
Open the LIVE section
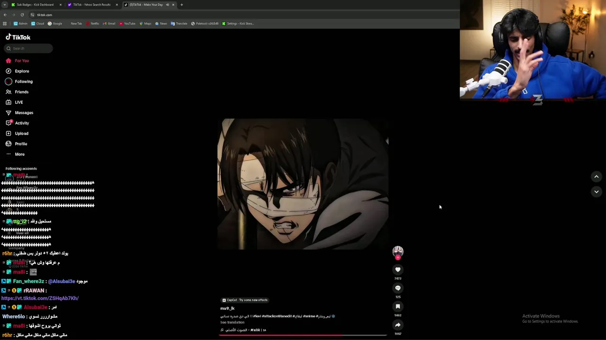pos(15,102)
